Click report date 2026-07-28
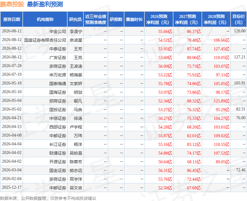The width and height of the screenshot is (247, 201). pyautogui.click(x=12, y=66)
